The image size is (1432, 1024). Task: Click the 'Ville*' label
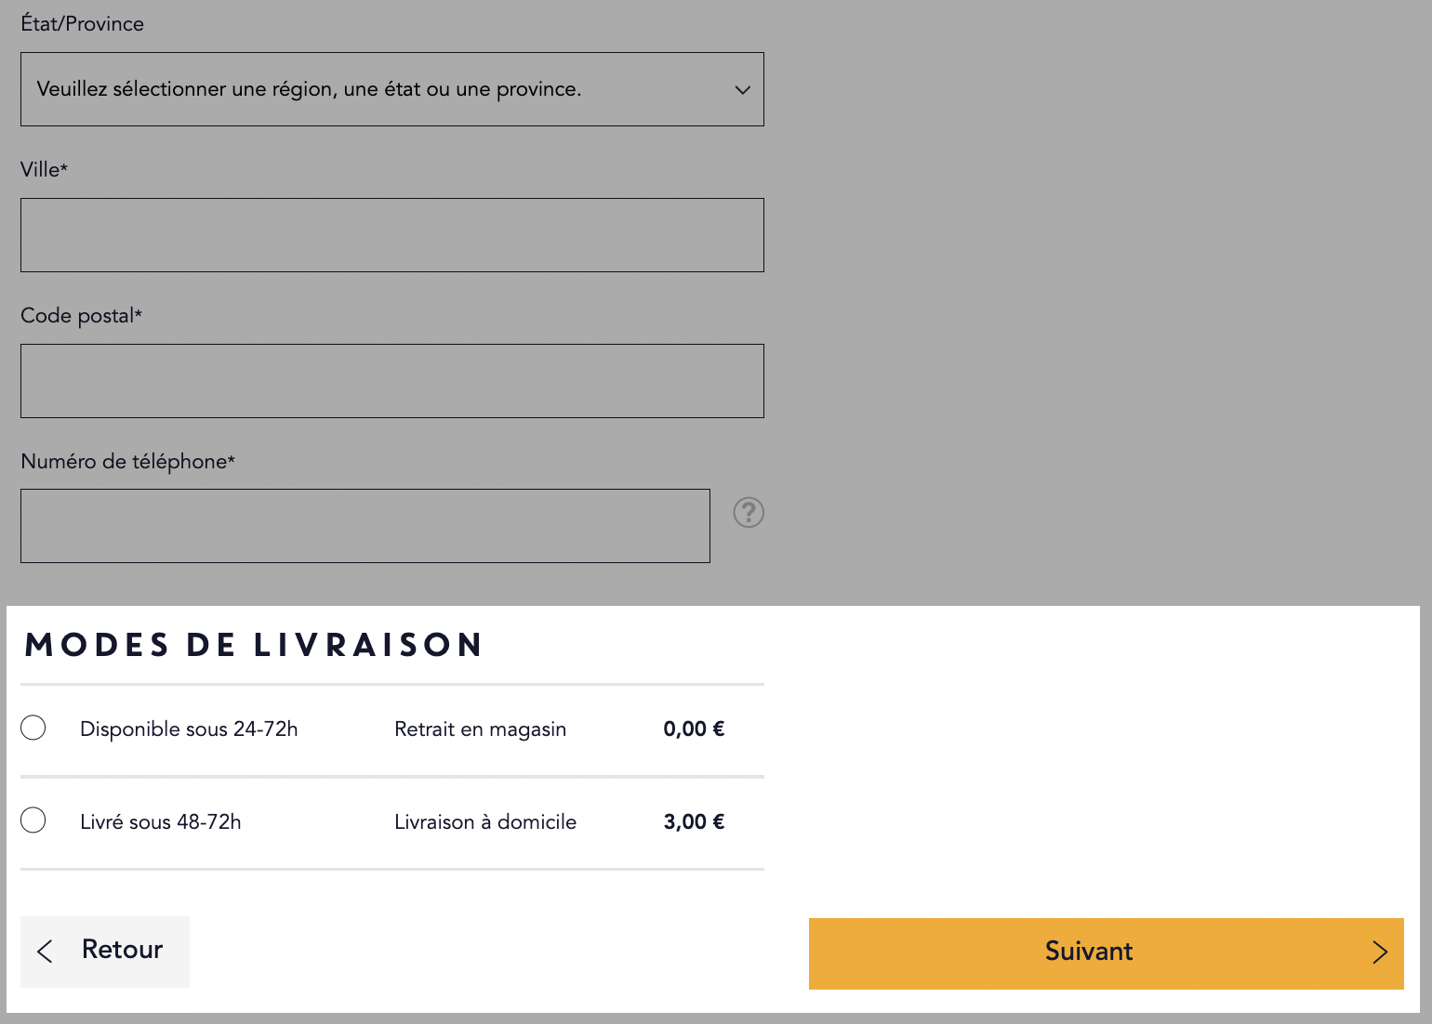click(x=44, y=169)
